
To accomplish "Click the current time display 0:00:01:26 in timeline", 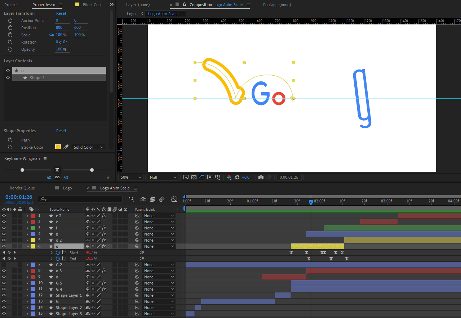I will 19,197.
